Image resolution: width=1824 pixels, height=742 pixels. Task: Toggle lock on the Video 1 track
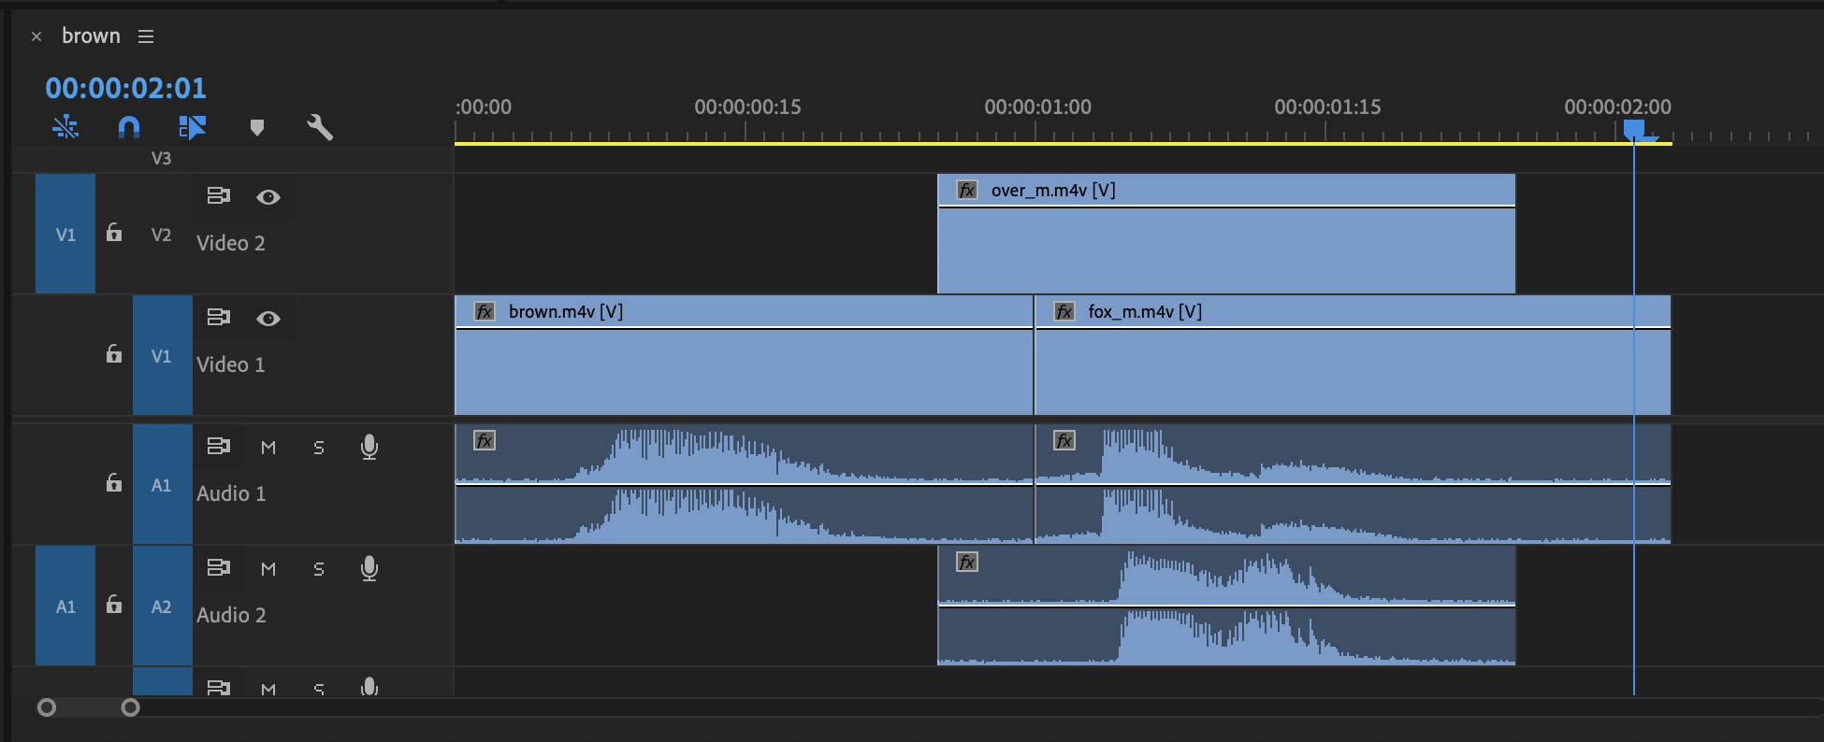(x=114, y=354)
